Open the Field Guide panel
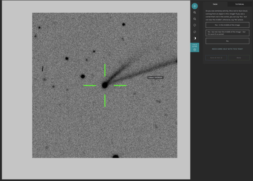The width and height of the screenshot is (253, 181). (194, 47)
